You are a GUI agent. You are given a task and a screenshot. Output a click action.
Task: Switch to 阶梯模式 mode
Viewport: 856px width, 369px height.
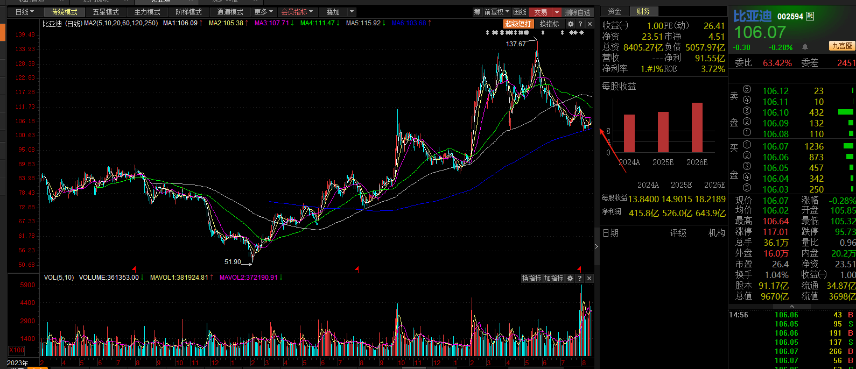pos(188,12)
